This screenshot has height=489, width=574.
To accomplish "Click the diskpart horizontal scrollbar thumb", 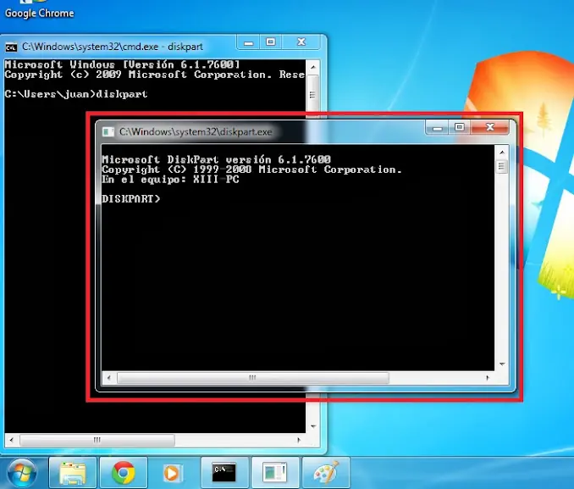I will pyautogui.click(x=252, y=378).
